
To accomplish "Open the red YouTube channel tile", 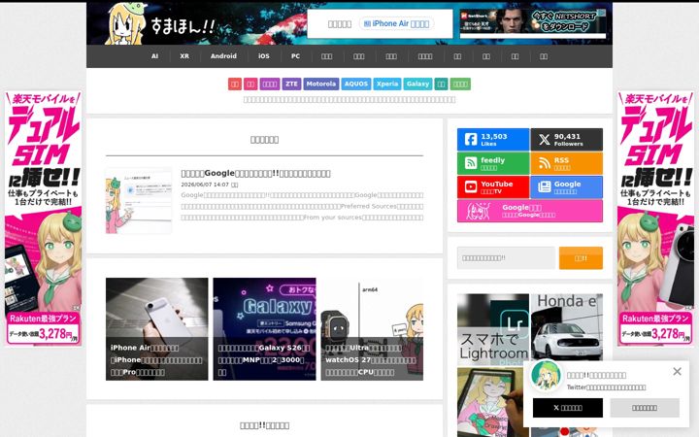I will click(x=493, y=186).
